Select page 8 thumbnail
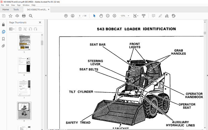 pyautogui.click(x=24, y=111)
